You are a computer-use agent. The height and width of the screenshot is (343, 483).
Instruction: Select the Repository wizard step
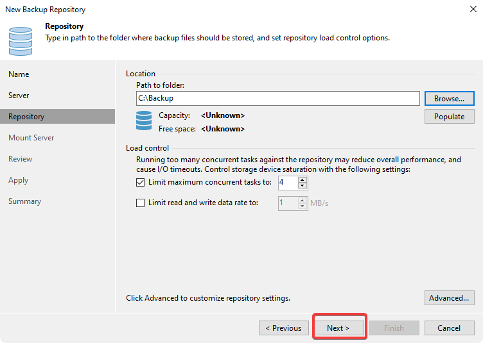coord(26,117)
